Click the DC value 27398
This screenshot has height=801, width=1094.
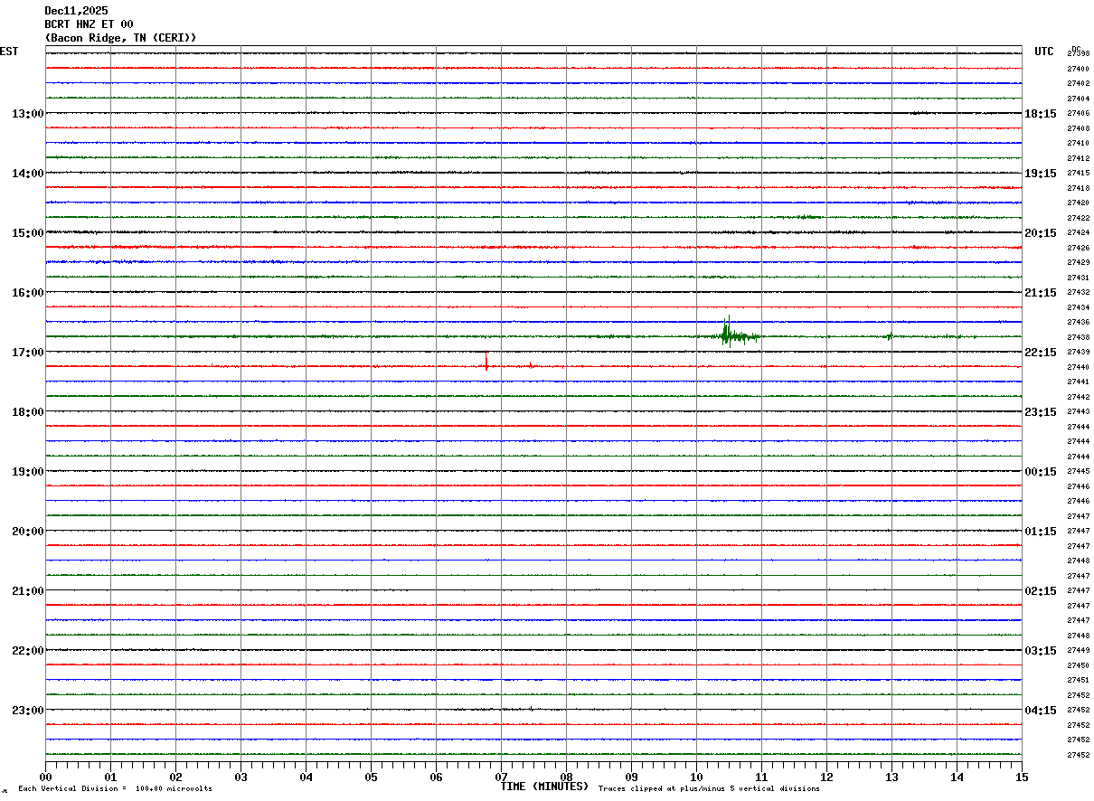[x=1078, y=54]
